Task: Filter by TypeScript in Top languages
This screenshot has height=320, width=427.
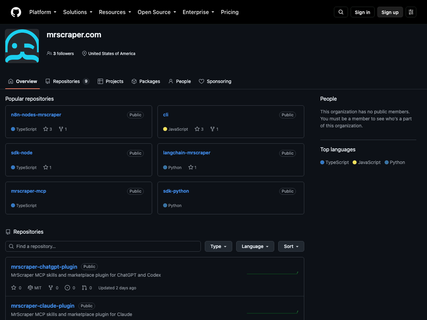Action: tap(334, 162)
